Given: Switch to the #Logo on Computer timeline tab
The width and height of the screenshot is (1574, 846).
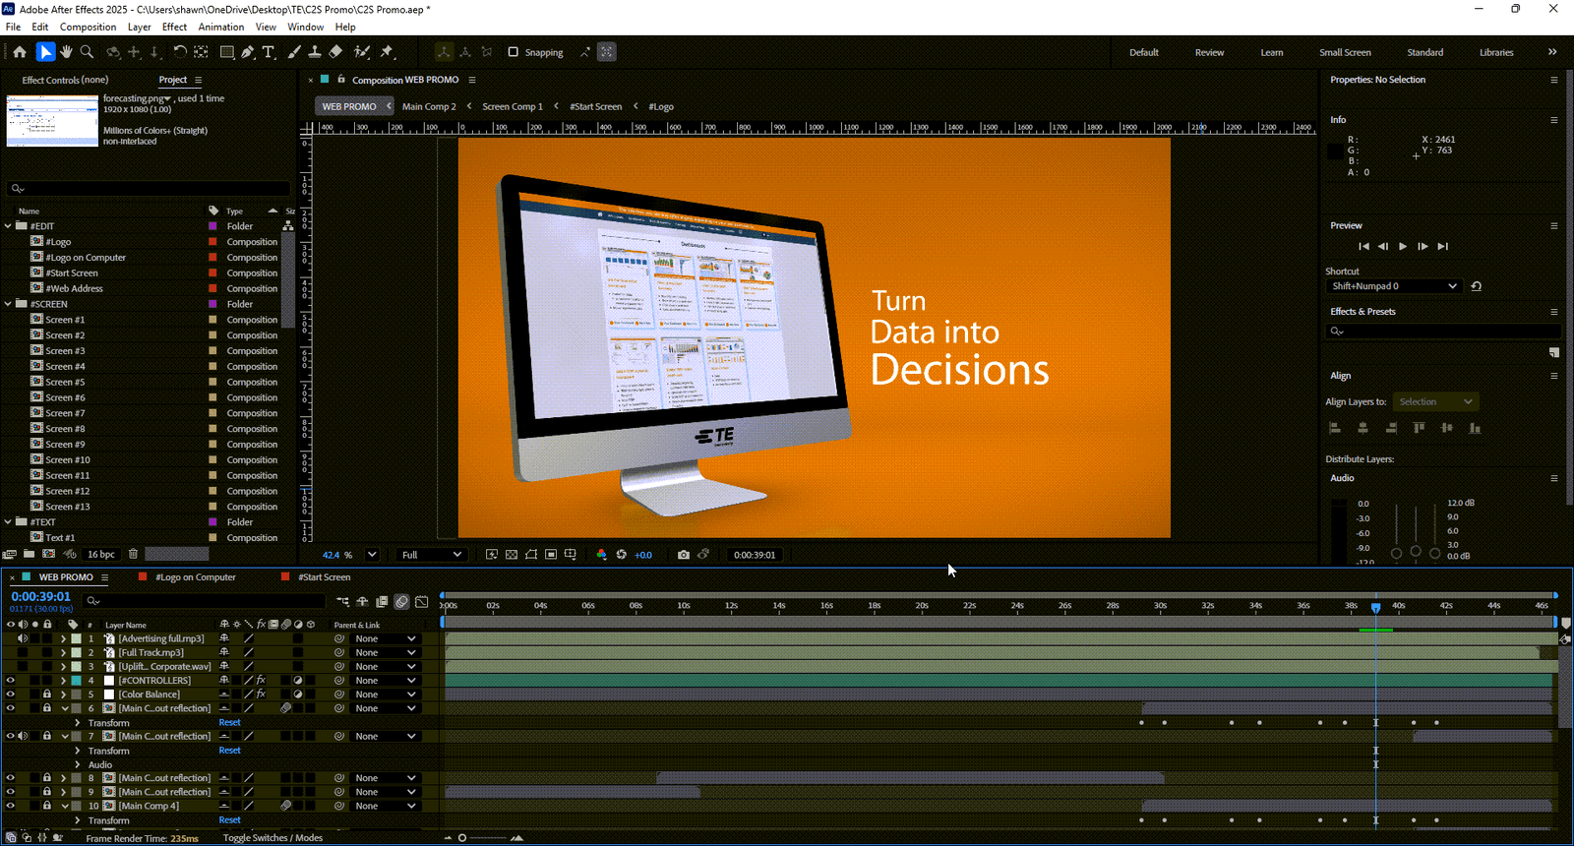Looking at the screenshot, I should coord(195,577).
